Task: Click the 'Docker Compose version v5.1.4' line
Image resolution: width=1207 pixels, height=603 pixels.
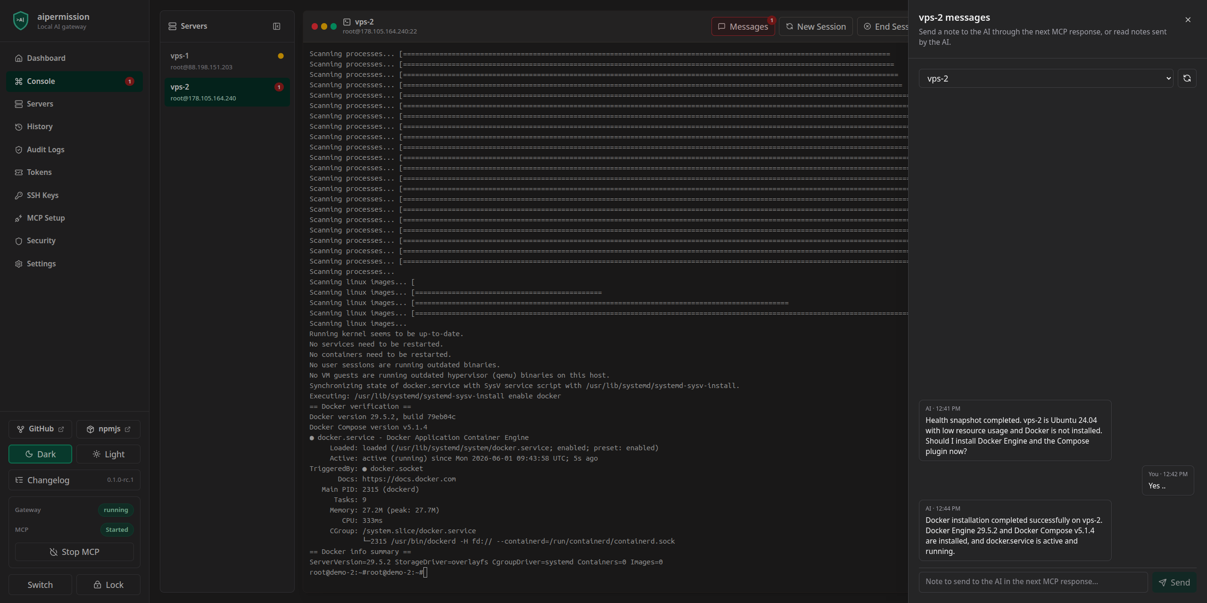Action: (368, 427)
